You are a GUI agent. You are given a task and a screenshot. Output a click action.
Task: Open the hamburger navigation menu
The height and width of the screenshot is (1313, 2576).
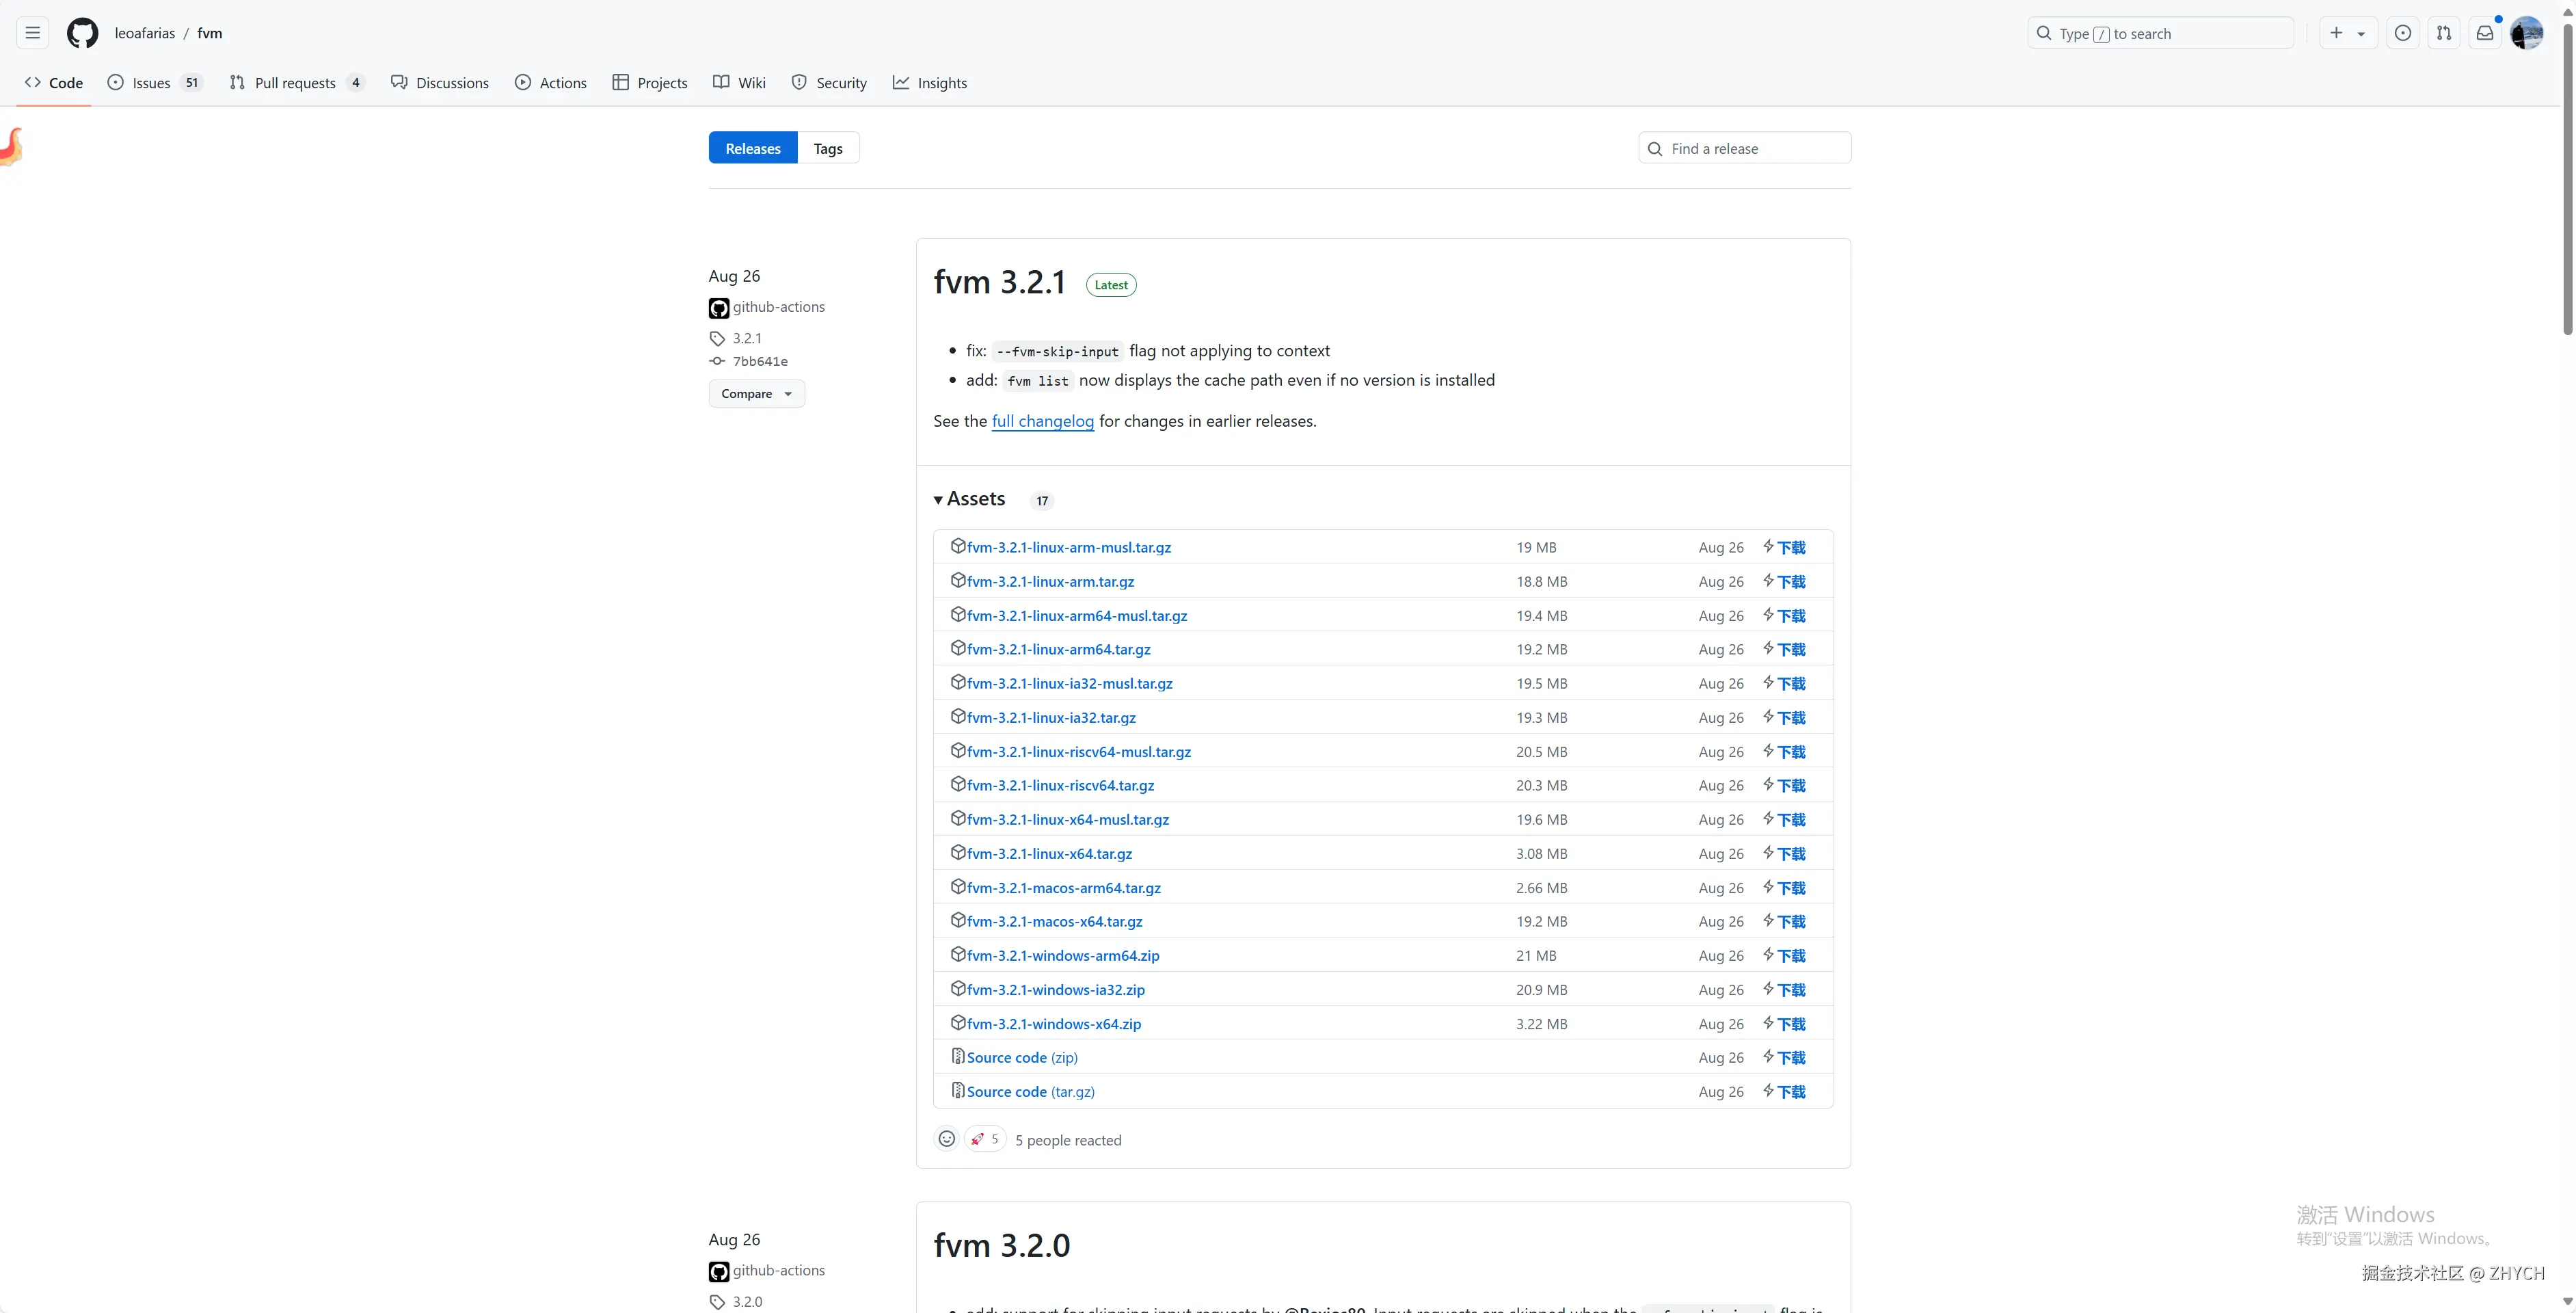[x=33, y=33]
